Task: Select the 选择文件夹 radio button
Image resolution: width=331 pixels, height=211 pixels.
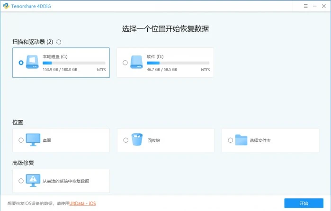Action: click(x=230, y=140)
